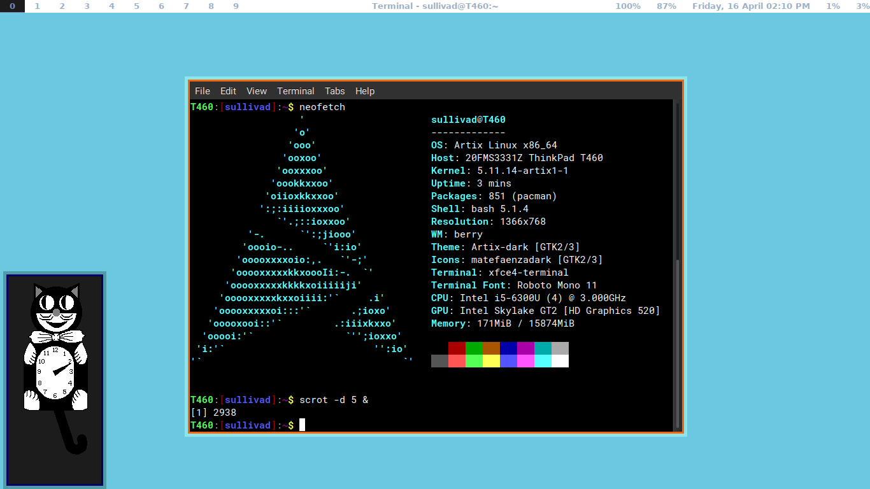
Task: Open the Terminal menu
Action: click(296, 91)
